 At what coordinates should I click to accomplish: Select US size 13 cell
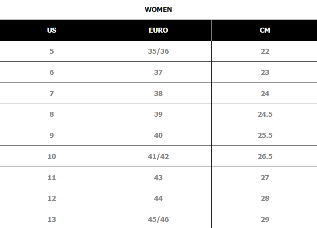click(x=52, y=219)
